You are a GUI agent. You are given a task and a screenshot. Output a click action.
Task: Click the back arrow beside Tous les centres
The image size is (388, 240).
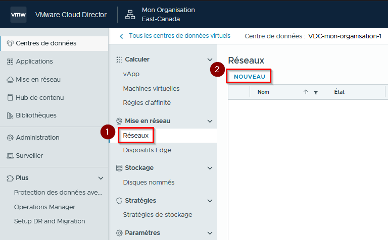coord(121,36)
